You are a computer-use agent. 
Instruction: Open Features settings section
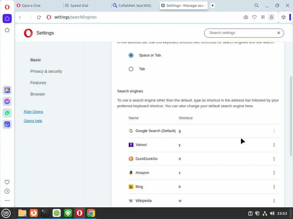click(x=38, y=83)
